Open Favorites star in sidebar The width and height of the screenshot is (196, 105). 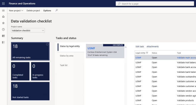pos(3,23)
